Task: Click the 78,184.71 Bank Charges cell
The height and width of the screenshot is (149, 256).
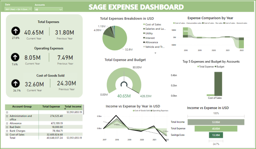Action: point(57,131)
